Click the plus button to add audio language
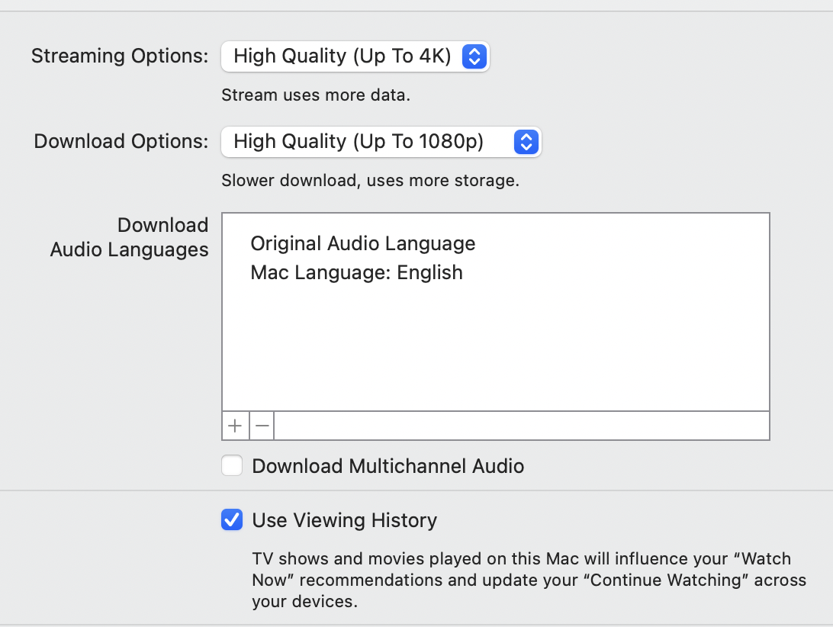Screen dimensions: 833x627 (236, 426)
